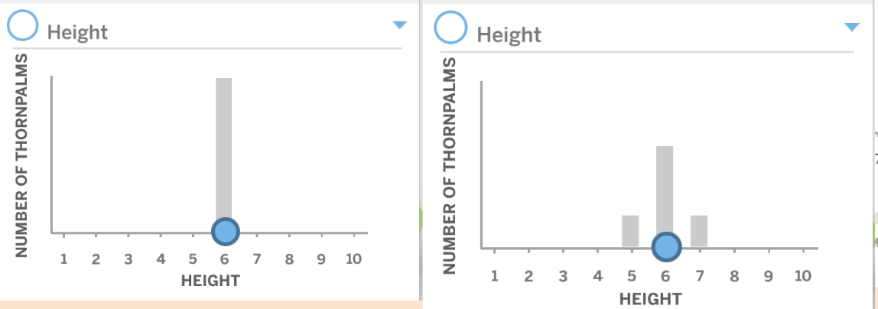Screen dimensions: 878x309
Task: Click axis value 9 in the right chart
Action: click(x=768, y=275)
